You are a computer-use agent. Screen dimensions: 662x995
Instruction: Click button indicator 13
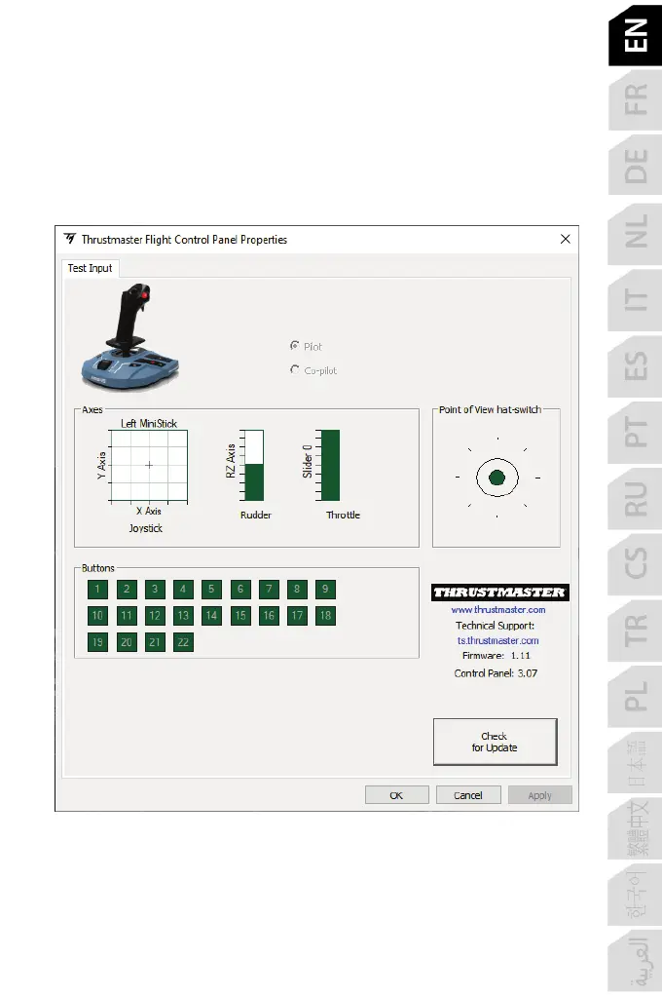pos(183,616)
